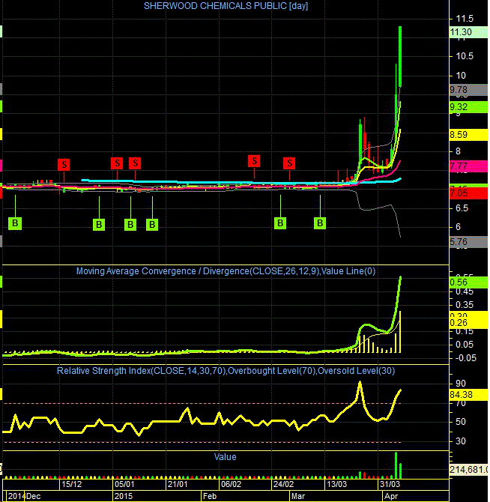Click the Apr month label on the timeline
The width and height of the screenshot is (490, 502).
pos(391,496)
